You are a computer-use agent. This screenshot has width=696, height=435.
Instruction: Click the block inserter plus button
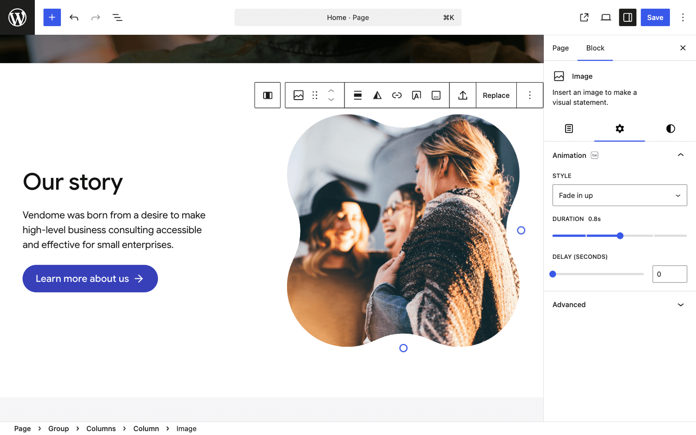pos(52,17)
